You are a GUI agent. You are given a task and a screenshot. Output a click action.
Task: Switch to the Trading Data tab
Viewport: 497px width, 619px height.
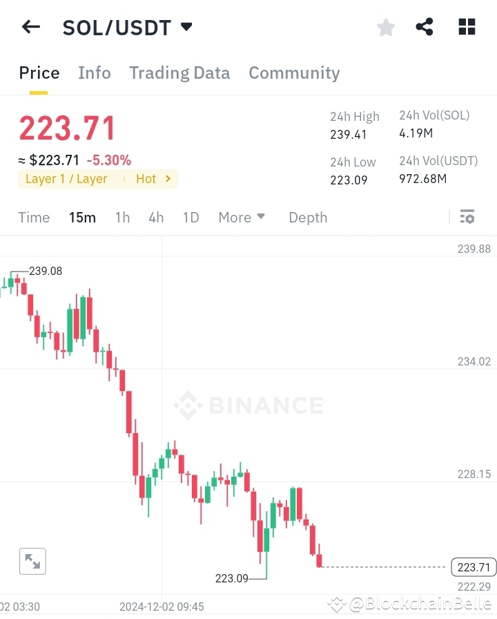click(179, 73)
